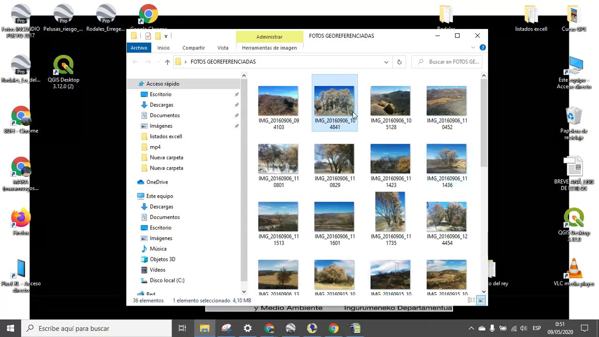This screenshot has width=599, height=337.
Task: Select photo IMG_20160906_111735 thumbnail
Action: point(390,212)
